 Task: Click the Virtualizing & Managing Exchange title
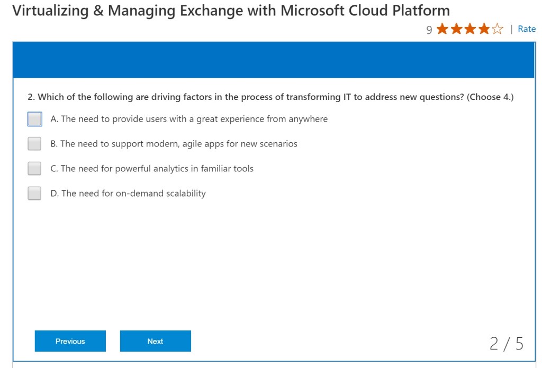pyautogui.click(x=231, y=10)
